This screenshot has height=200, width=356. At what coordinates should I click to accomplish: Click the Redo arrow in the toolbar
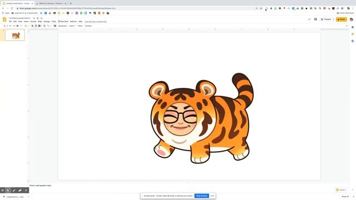coord(14,26)
